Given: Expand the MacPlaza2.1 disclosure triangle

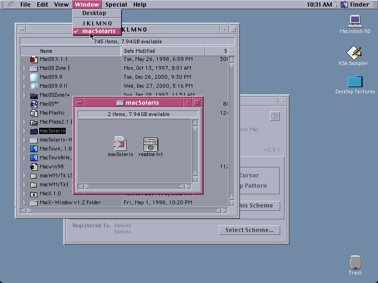Looking at the screenshot, I should tap(25, 122).
